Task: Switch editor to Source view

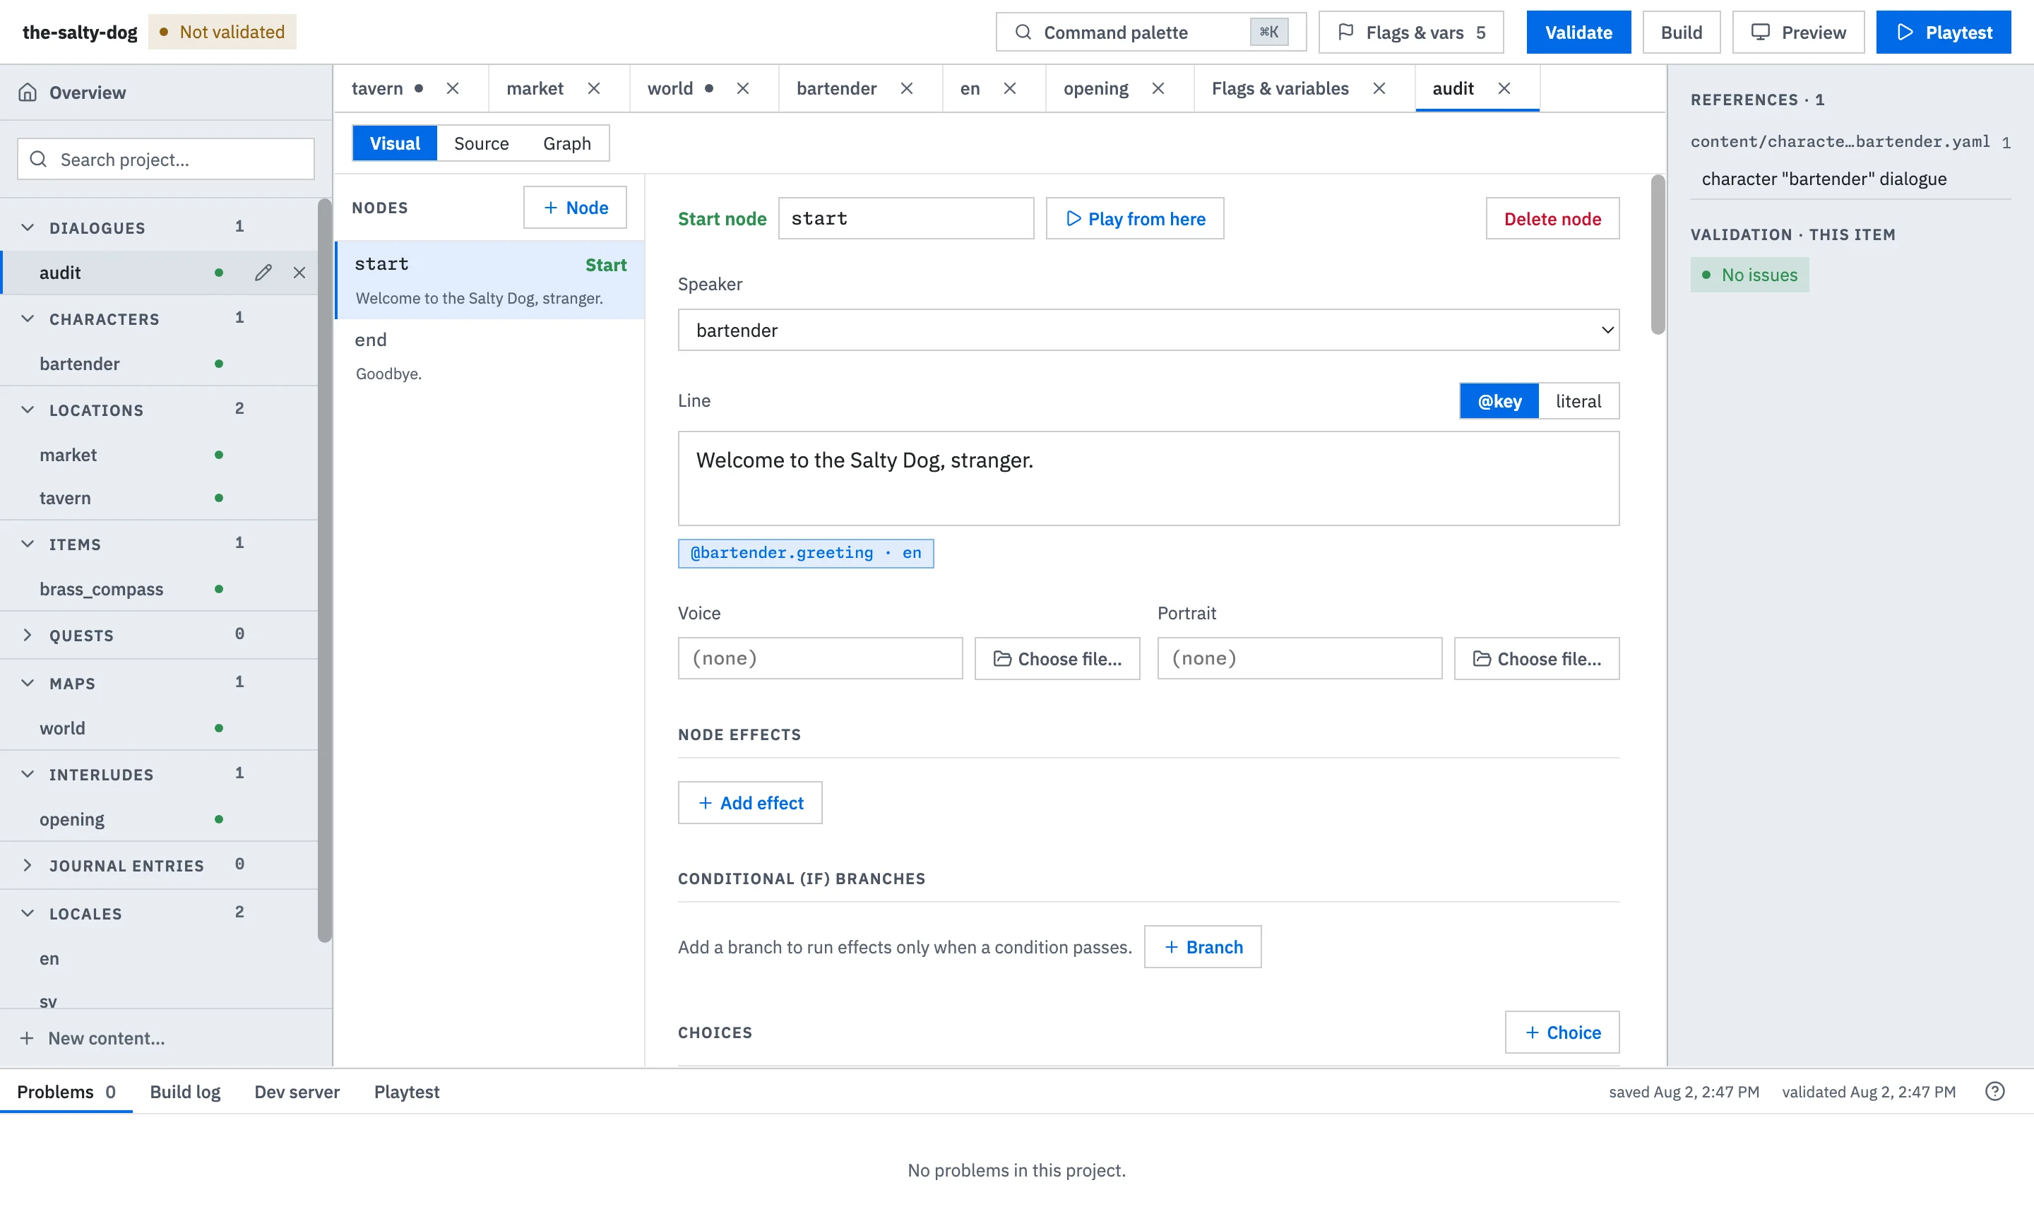Action: coord(481,143)
